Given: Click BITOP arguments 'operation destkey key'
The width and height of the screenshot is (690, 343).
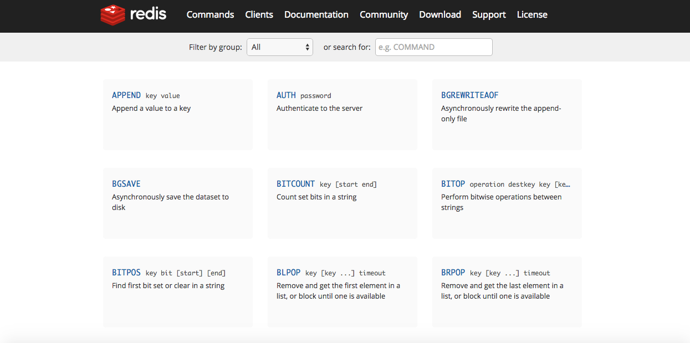Looking at the screenshot, I should [520, 185].
